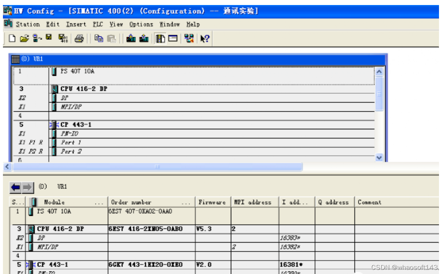This screenshot has height=274, width=444.
Task: Select the Port 1 row in rack
Action: point(194,143)
